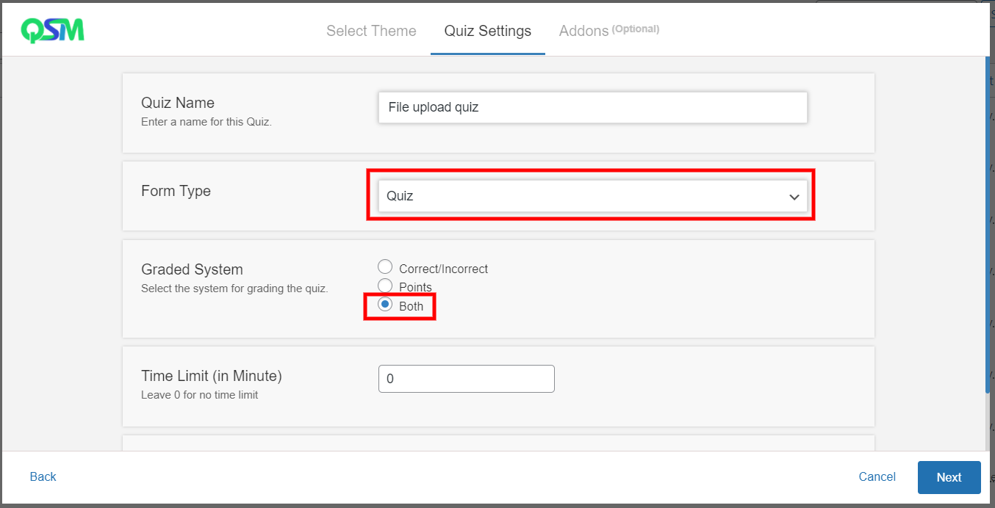The image size is (995, 508).
Task: Proceed with the Next button
Action: coord(949,477)
